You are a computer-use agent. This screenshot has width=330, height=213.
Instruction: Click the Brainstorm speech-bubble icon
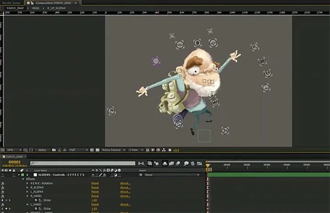coord(186,164)
